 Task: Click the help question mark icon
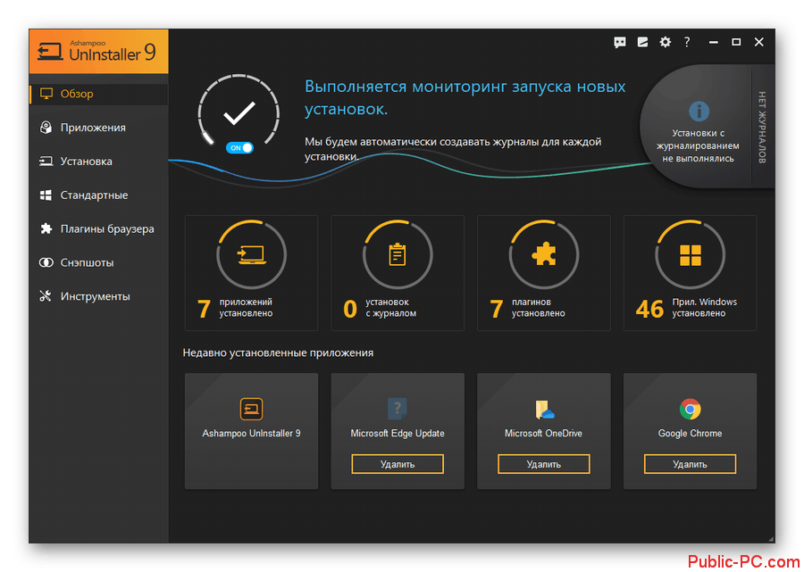[687, 42]
